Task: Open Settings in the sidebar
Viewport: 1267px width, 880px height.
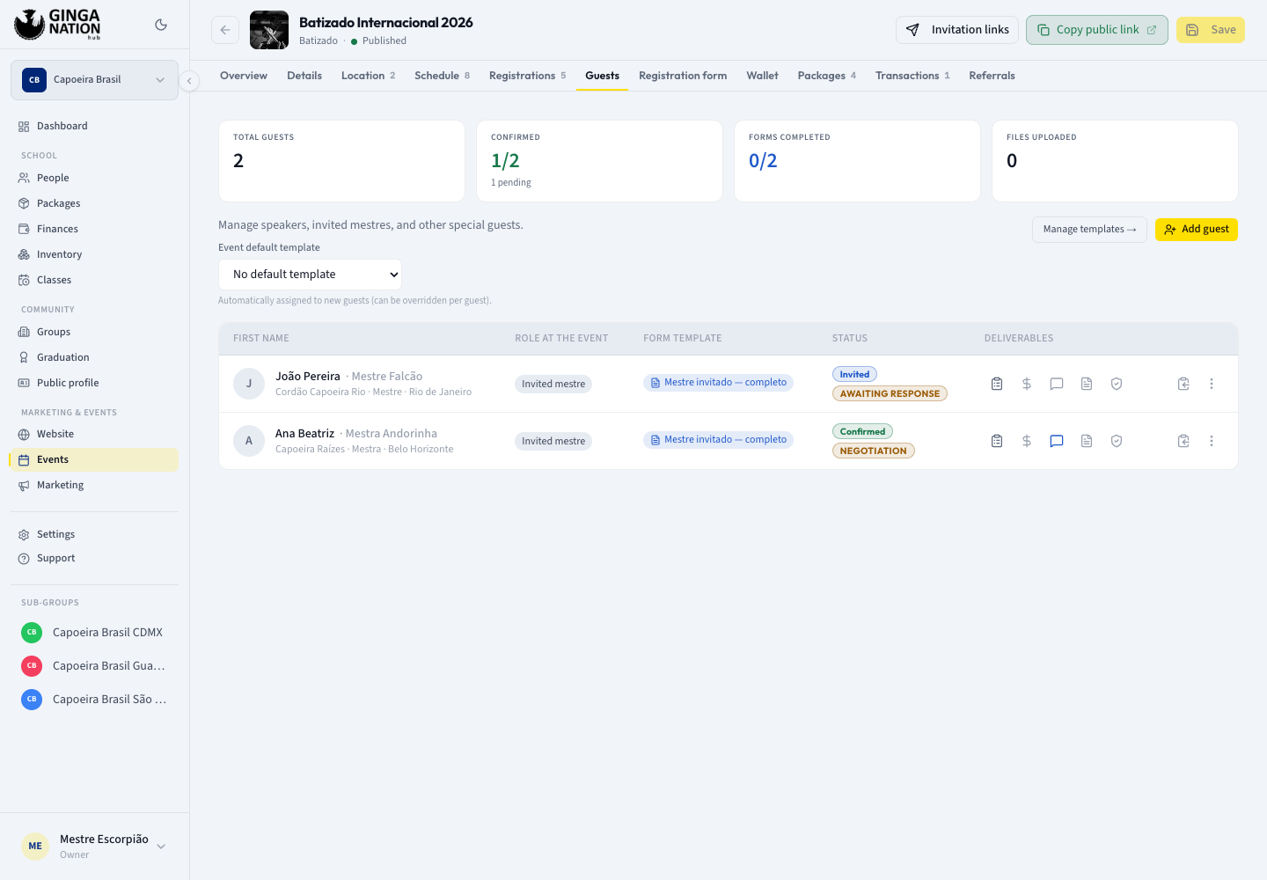Action: [x=95, y=535]
